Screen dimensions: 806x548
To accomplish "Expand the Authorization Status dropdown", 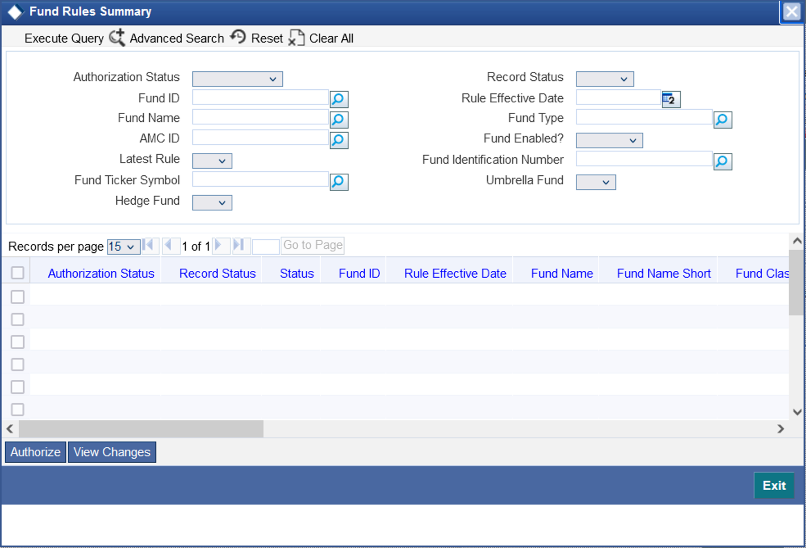I will [237, 79].
